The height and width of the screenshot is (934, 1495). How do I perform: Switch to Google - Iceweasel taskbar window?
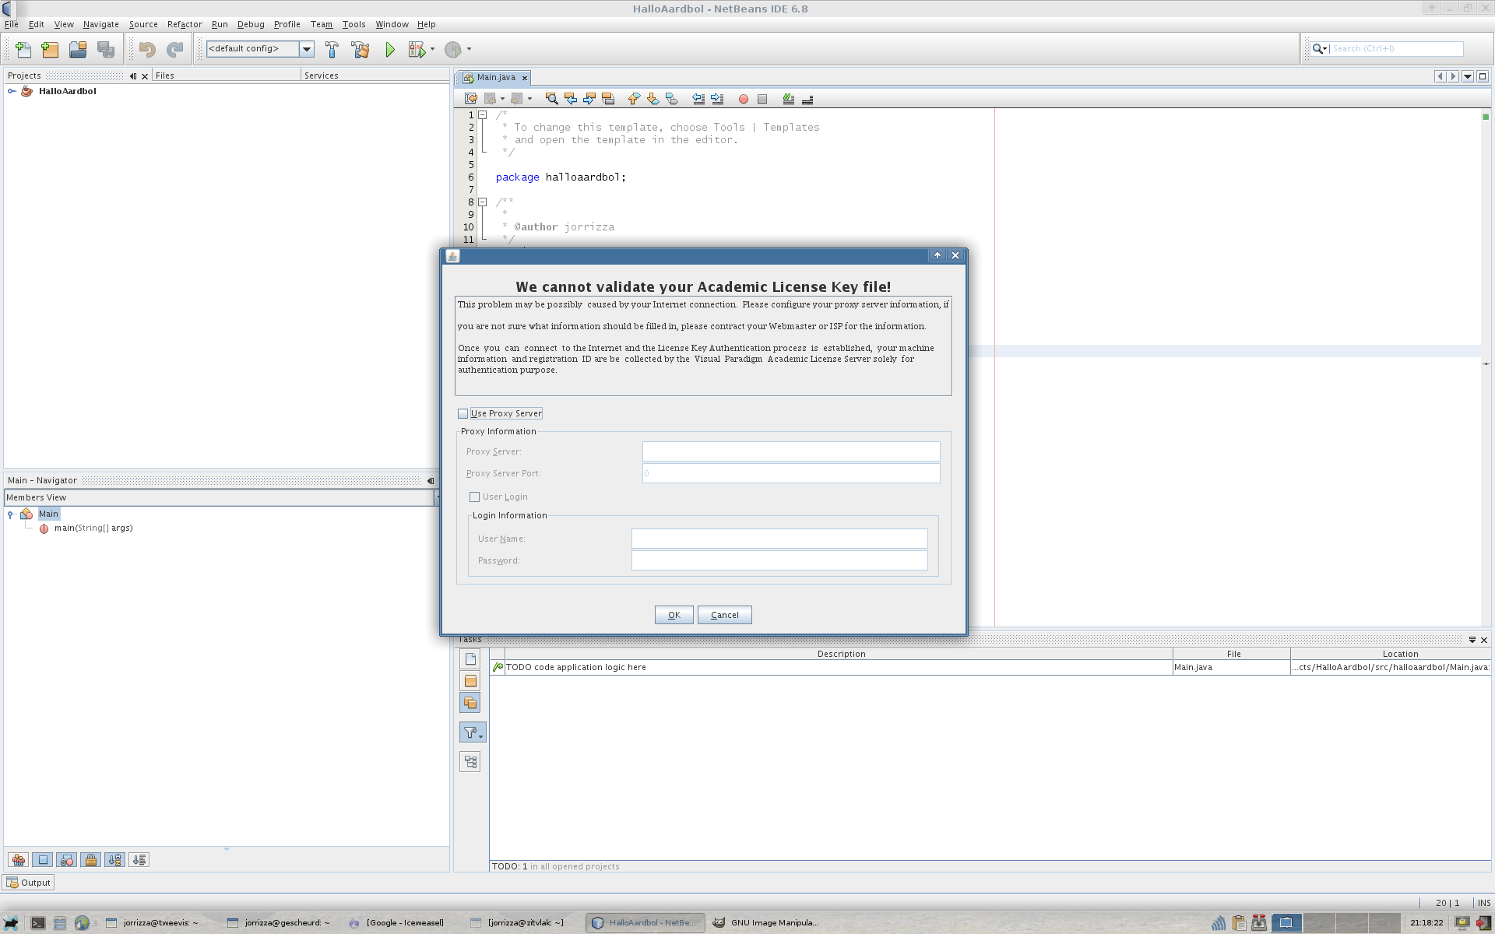point(397,922)
